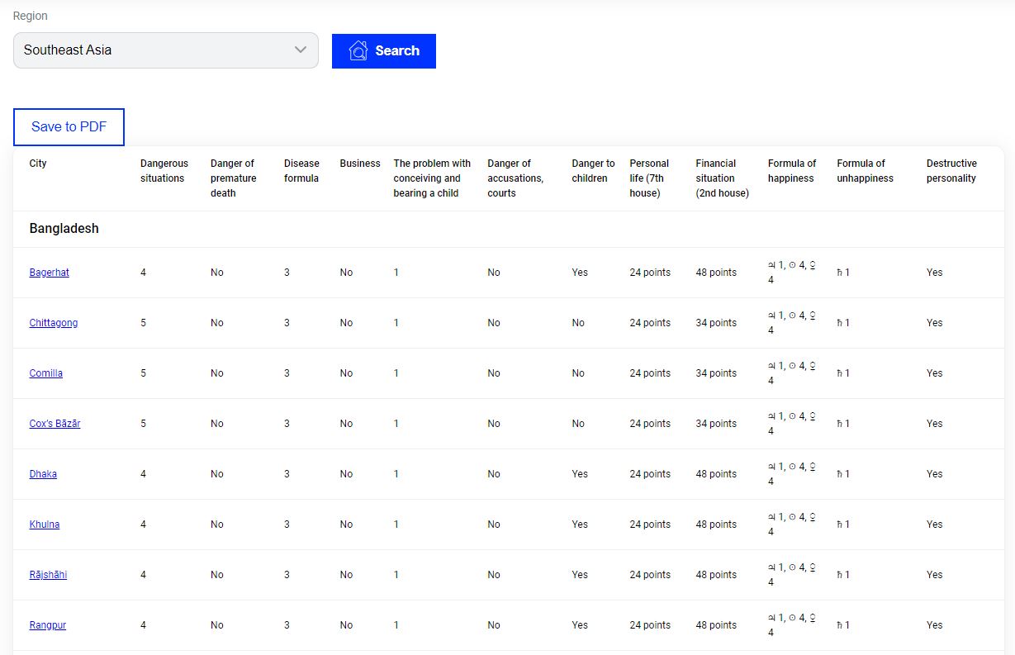Open the Cox's Bāzār city link

55,424
